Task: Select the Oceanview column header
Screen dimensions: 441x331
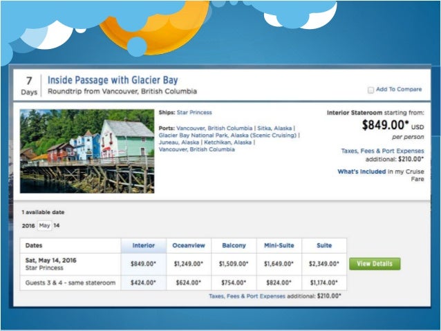Action: 188,245
